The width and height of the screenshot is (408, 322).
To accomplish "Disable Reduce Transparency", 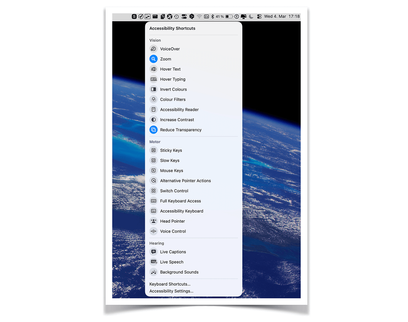I will pos(193,130).
